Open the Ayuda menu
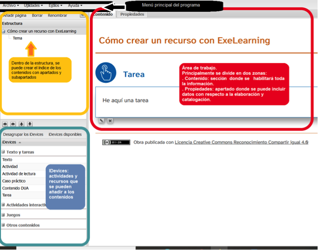The width and height of the screenshot is (318, 250). 75,5
